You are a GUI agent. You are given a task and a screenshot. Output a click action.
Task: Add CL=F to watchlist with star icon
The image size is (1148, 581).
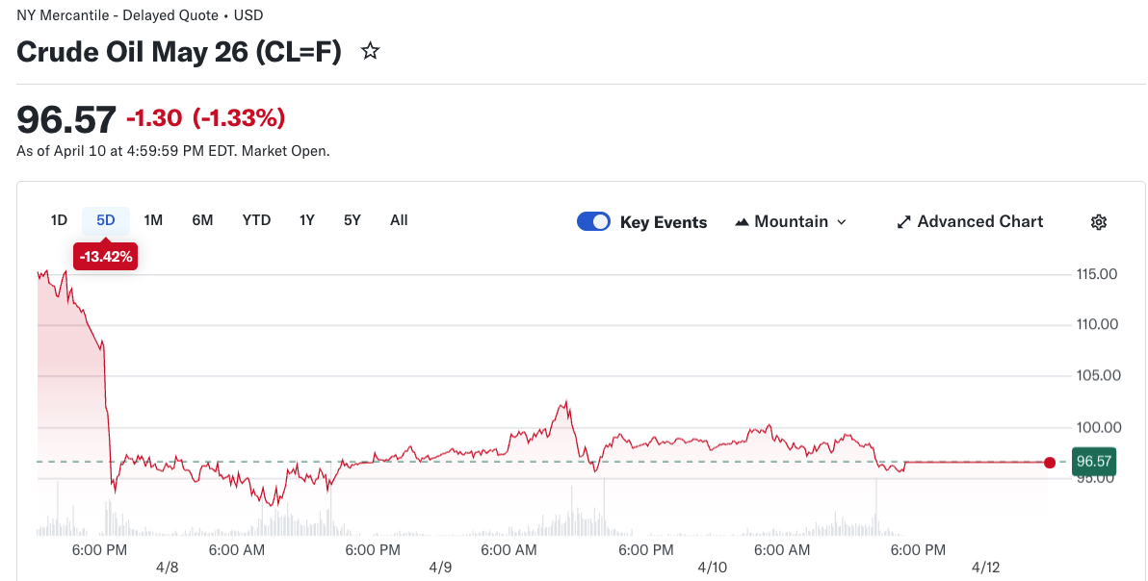(370, 52)
